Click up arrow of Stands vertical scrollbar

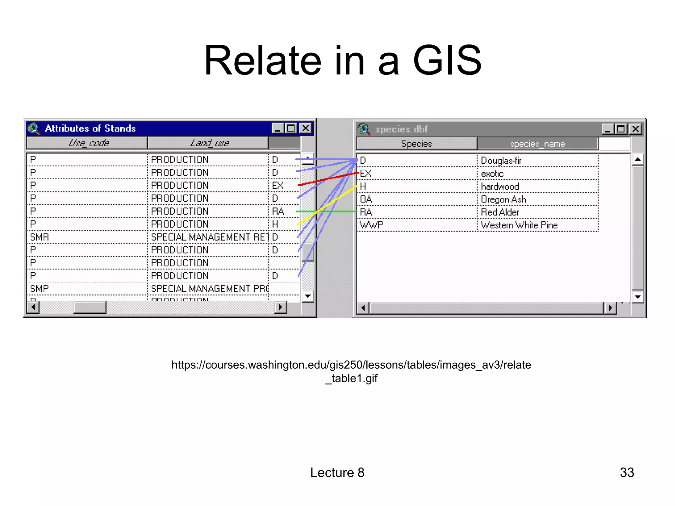point(308,158)
